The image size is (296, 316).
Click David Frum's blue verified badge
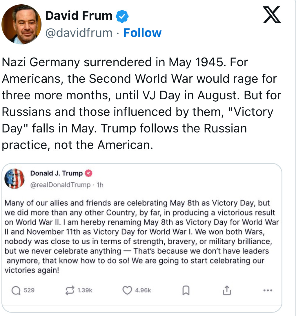tap(122, 16)
